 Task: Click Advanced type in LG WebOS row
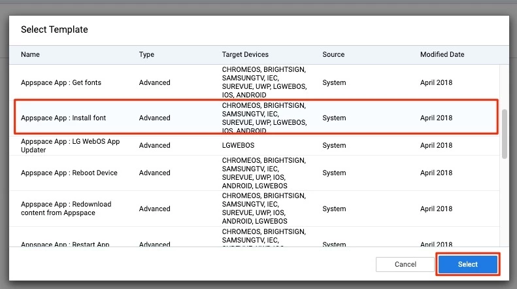point(154,145)
